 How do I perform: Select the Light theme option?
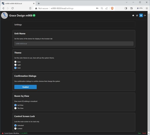pos(15,65)
